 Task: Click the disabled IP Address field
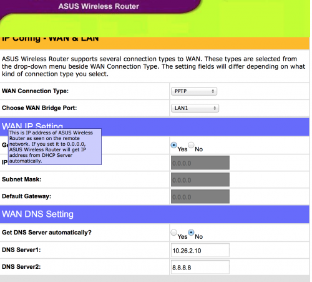tap(200, 163)
